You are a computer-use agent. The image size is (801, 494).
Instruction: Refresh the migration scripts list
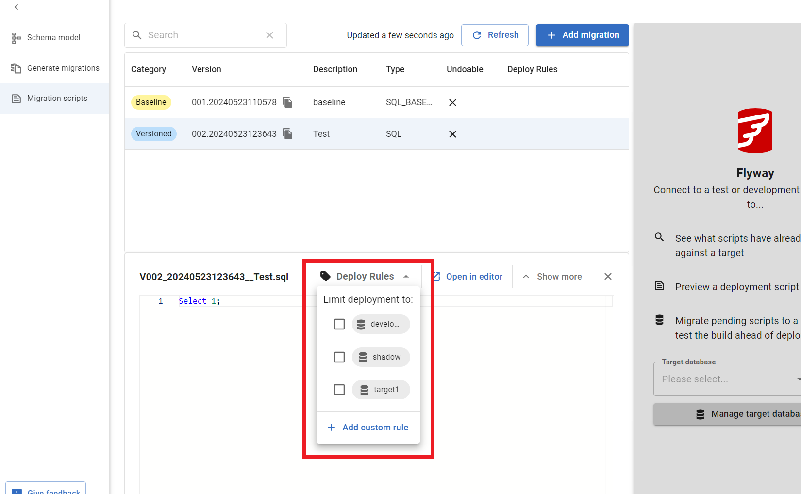[x=495, y=35]
